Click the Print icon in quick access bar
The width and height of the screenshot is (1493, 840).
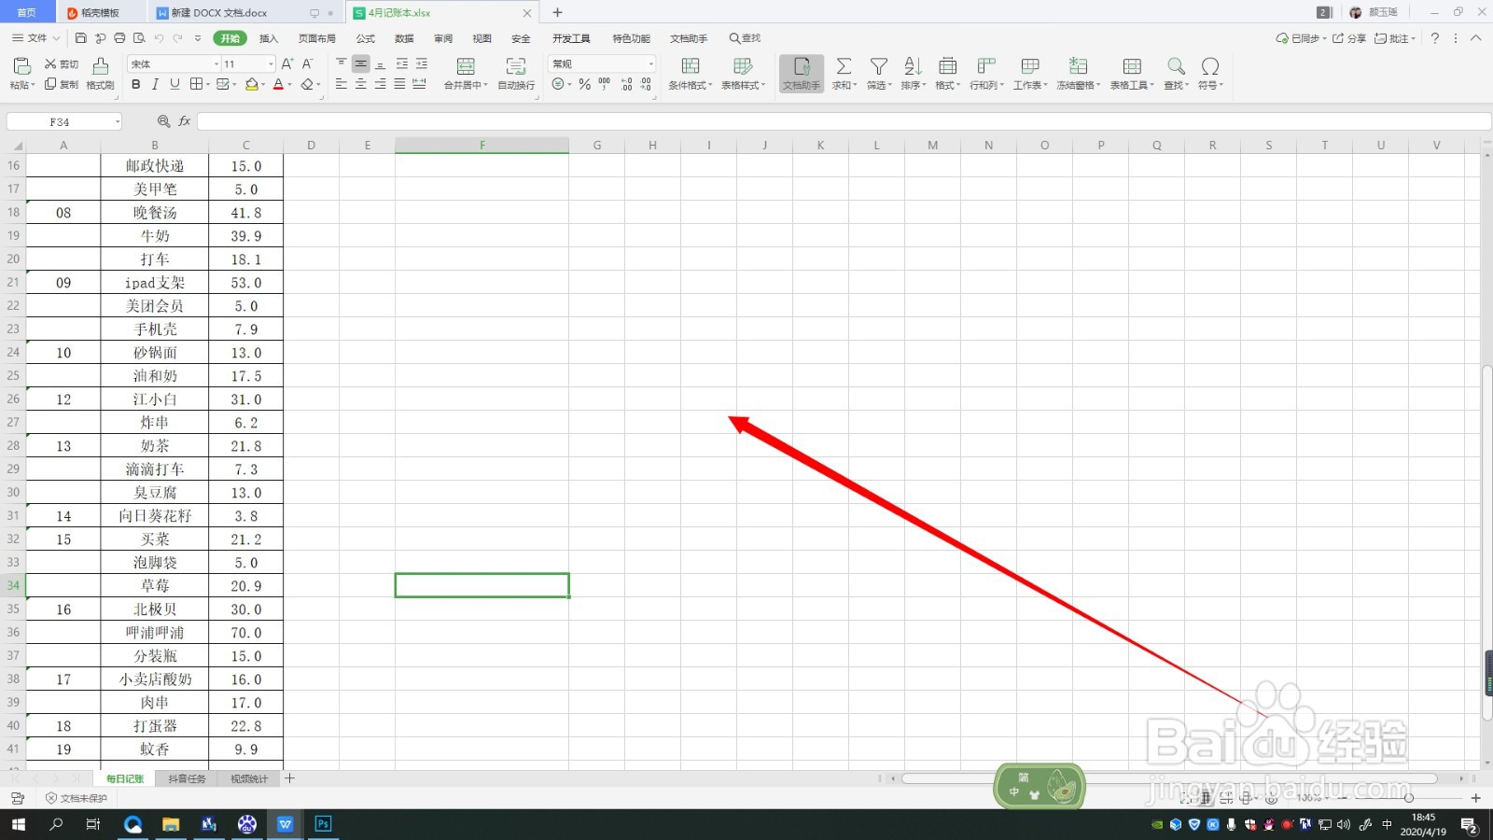tap(119, 38)
